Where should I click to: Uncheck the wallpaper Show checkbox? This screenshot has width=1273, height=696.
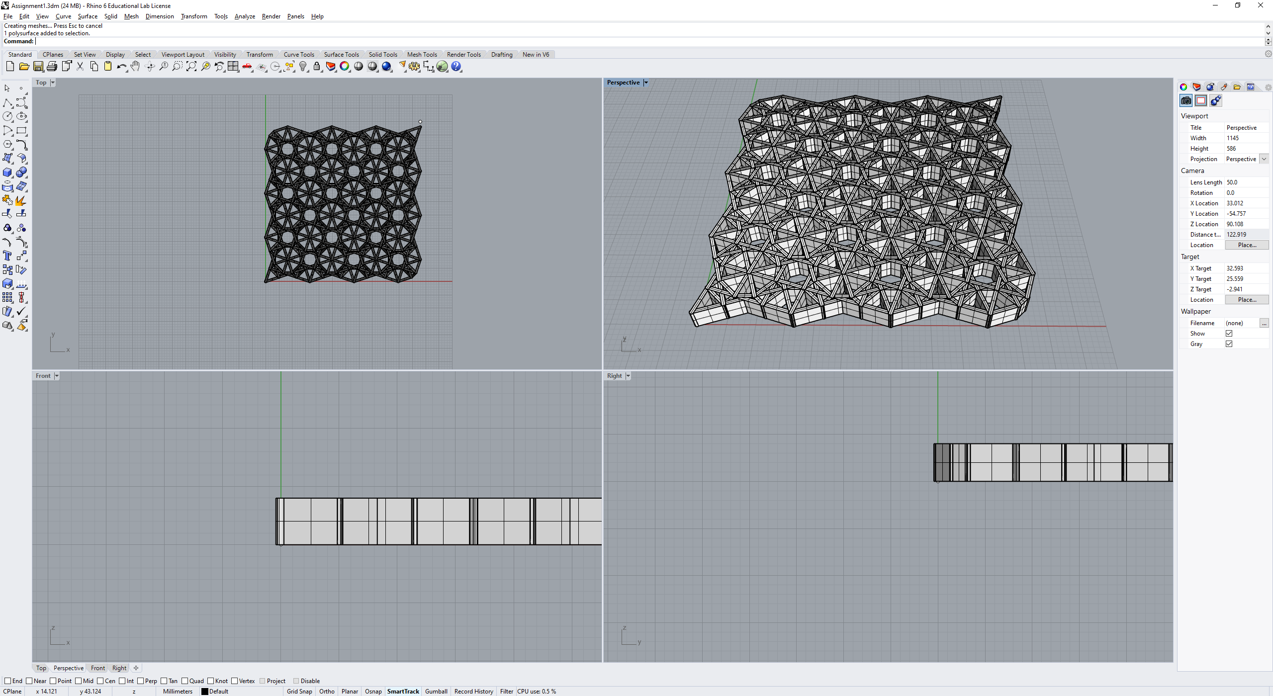(x=1229, y=334)
